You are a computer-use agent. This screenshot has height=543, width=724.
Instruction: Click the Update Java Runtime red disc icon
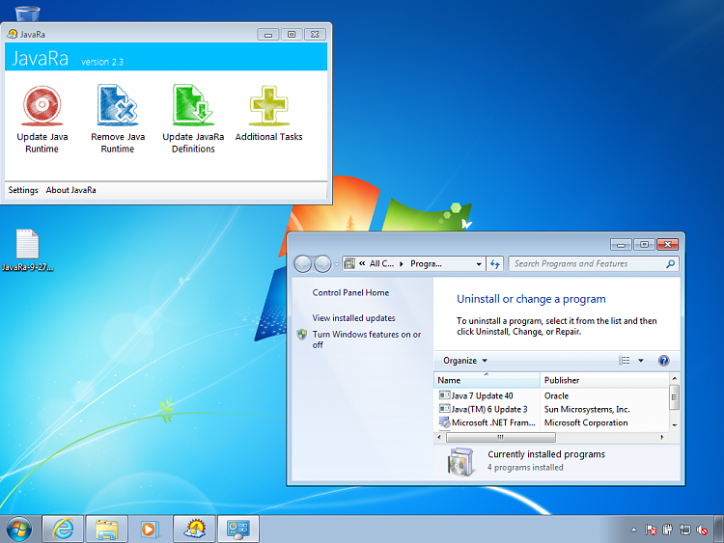[x=42, y=106]
